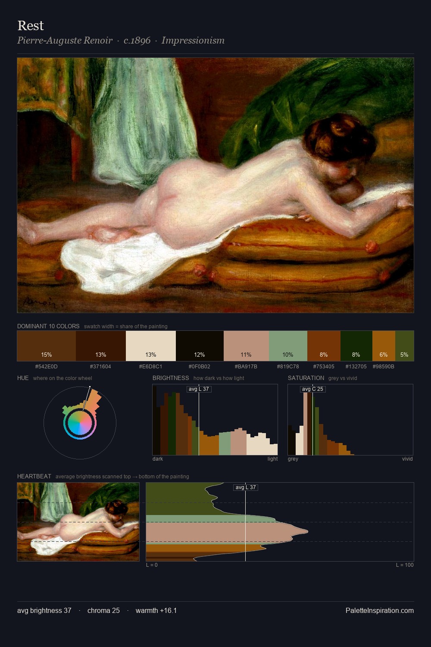Pick the rust 8% swatch #753405
Viewport: 431px width, 647px height.
324,345
